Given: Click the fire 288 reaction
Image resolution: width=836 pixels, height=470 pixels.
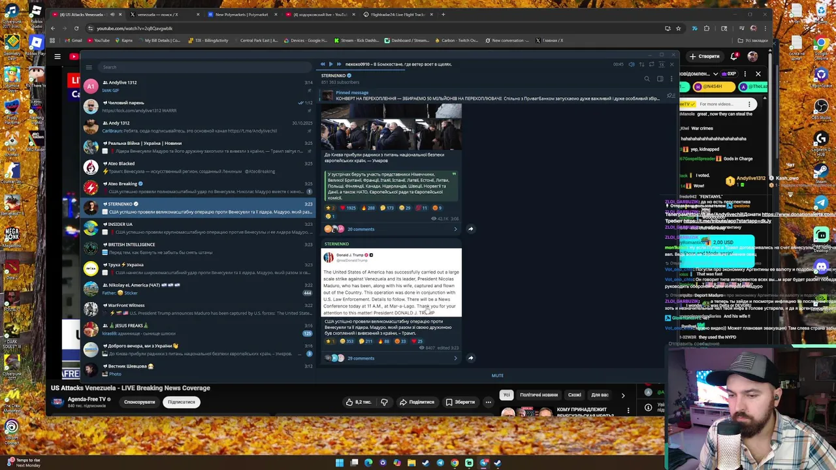Looking at the screenshot, I should 368,208.
